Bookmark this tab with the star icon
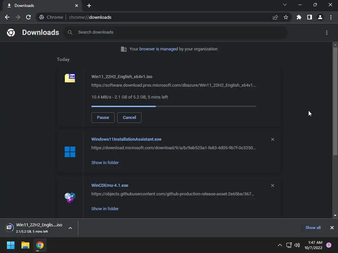 (286, 17)
